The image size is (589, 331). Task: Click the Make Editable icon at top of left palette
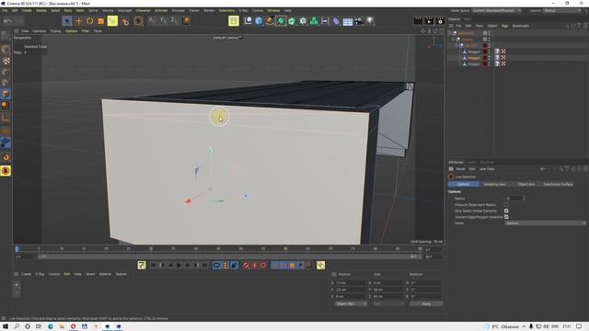(6, 36)
